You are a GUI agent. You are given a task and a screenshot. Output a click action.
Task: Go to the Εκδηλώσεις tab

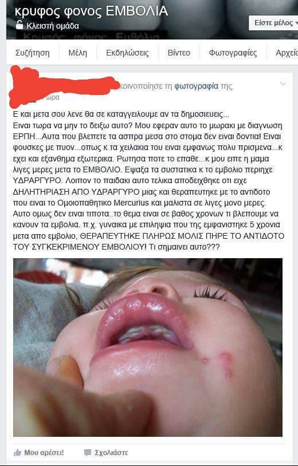point(127,53)
